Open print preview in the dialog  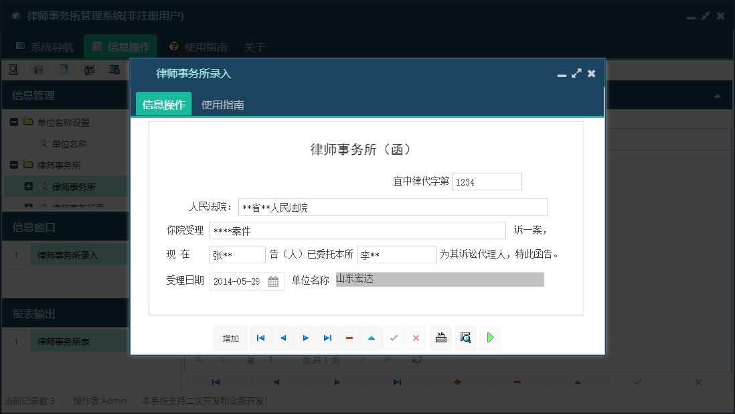pyautogui.click(x=465, y=338)
